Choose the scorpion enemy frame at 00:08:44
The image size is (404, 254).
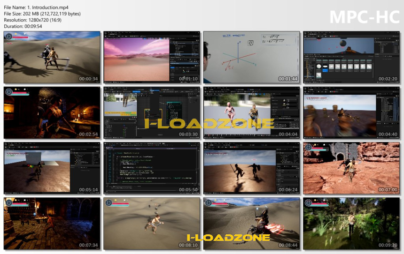click(x=251, y=224)
